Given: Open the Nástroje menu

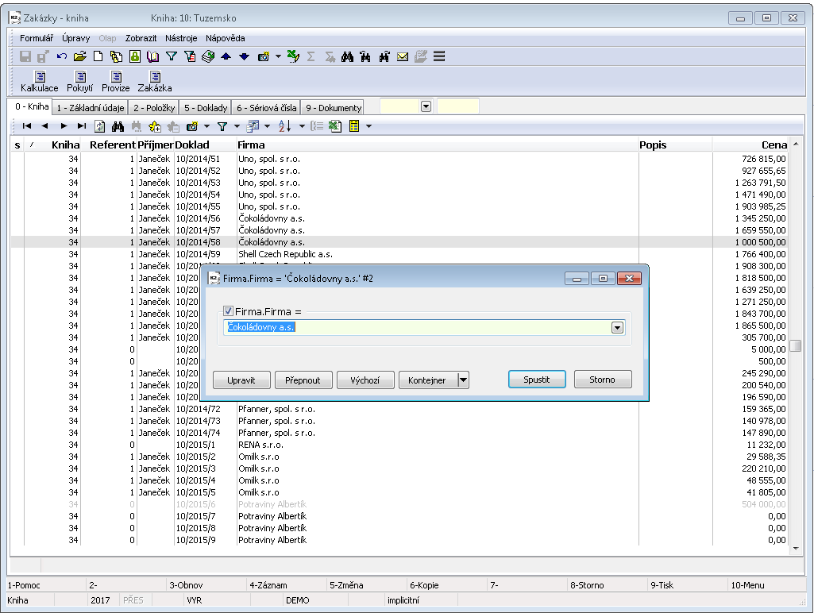Looking at the screenshot, I should click(x=182, y=37).
